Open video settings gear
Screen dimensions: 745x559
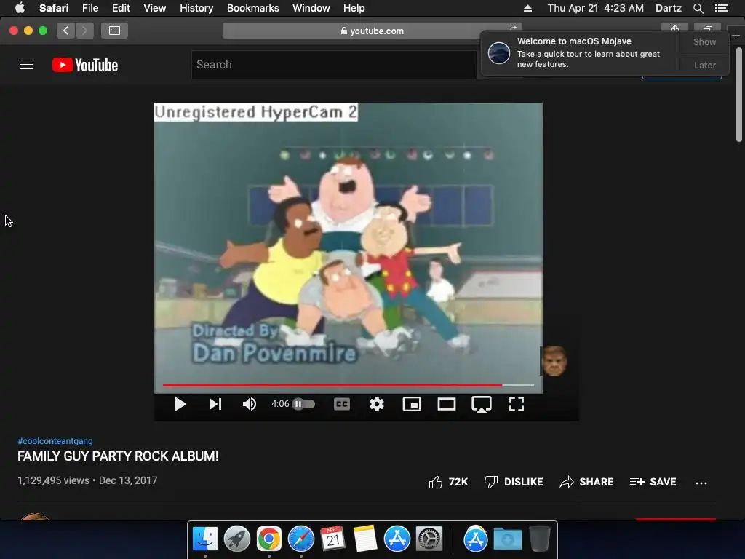[377, 404]
